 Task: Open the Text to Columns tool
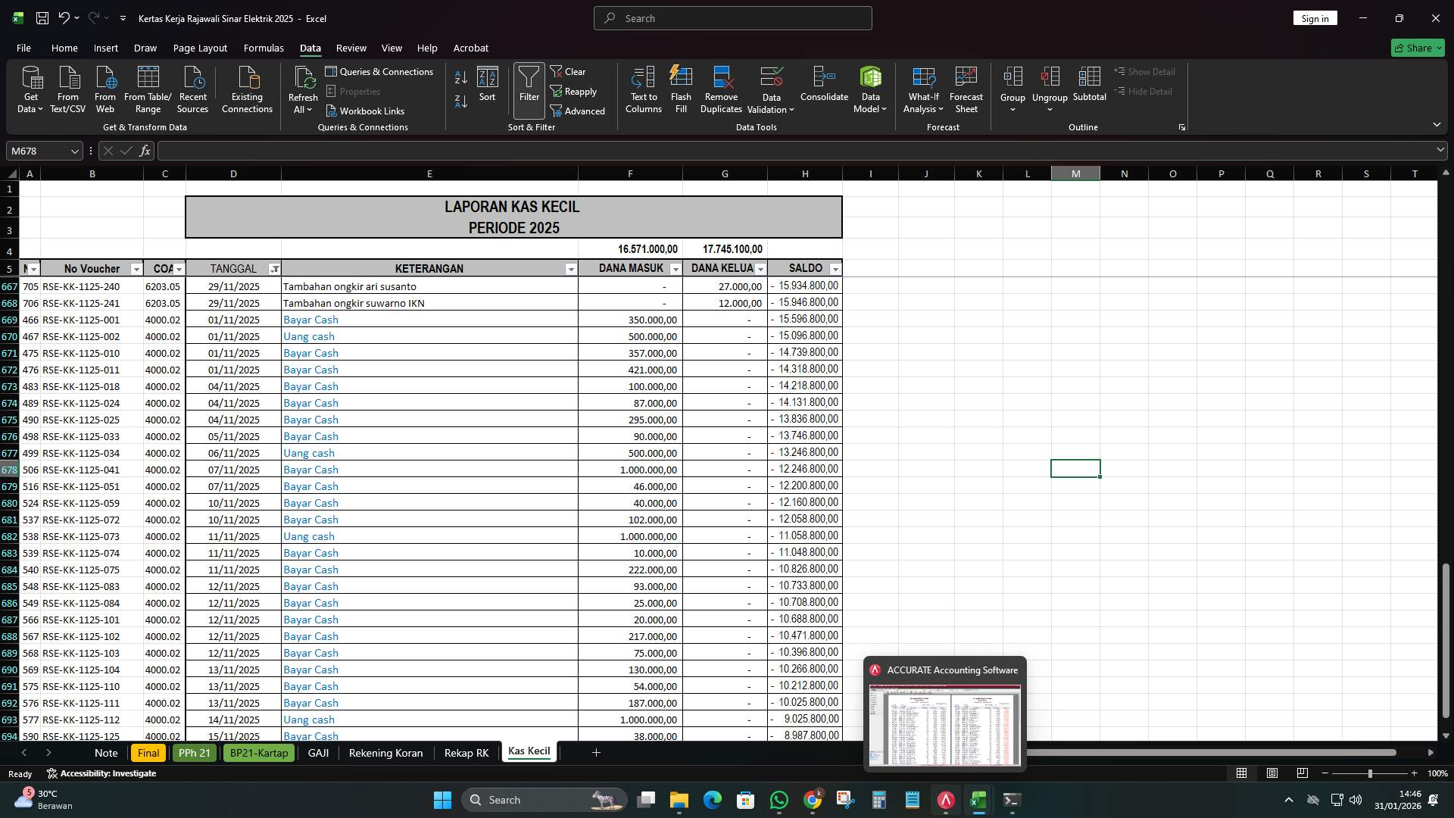coord(643,89)
